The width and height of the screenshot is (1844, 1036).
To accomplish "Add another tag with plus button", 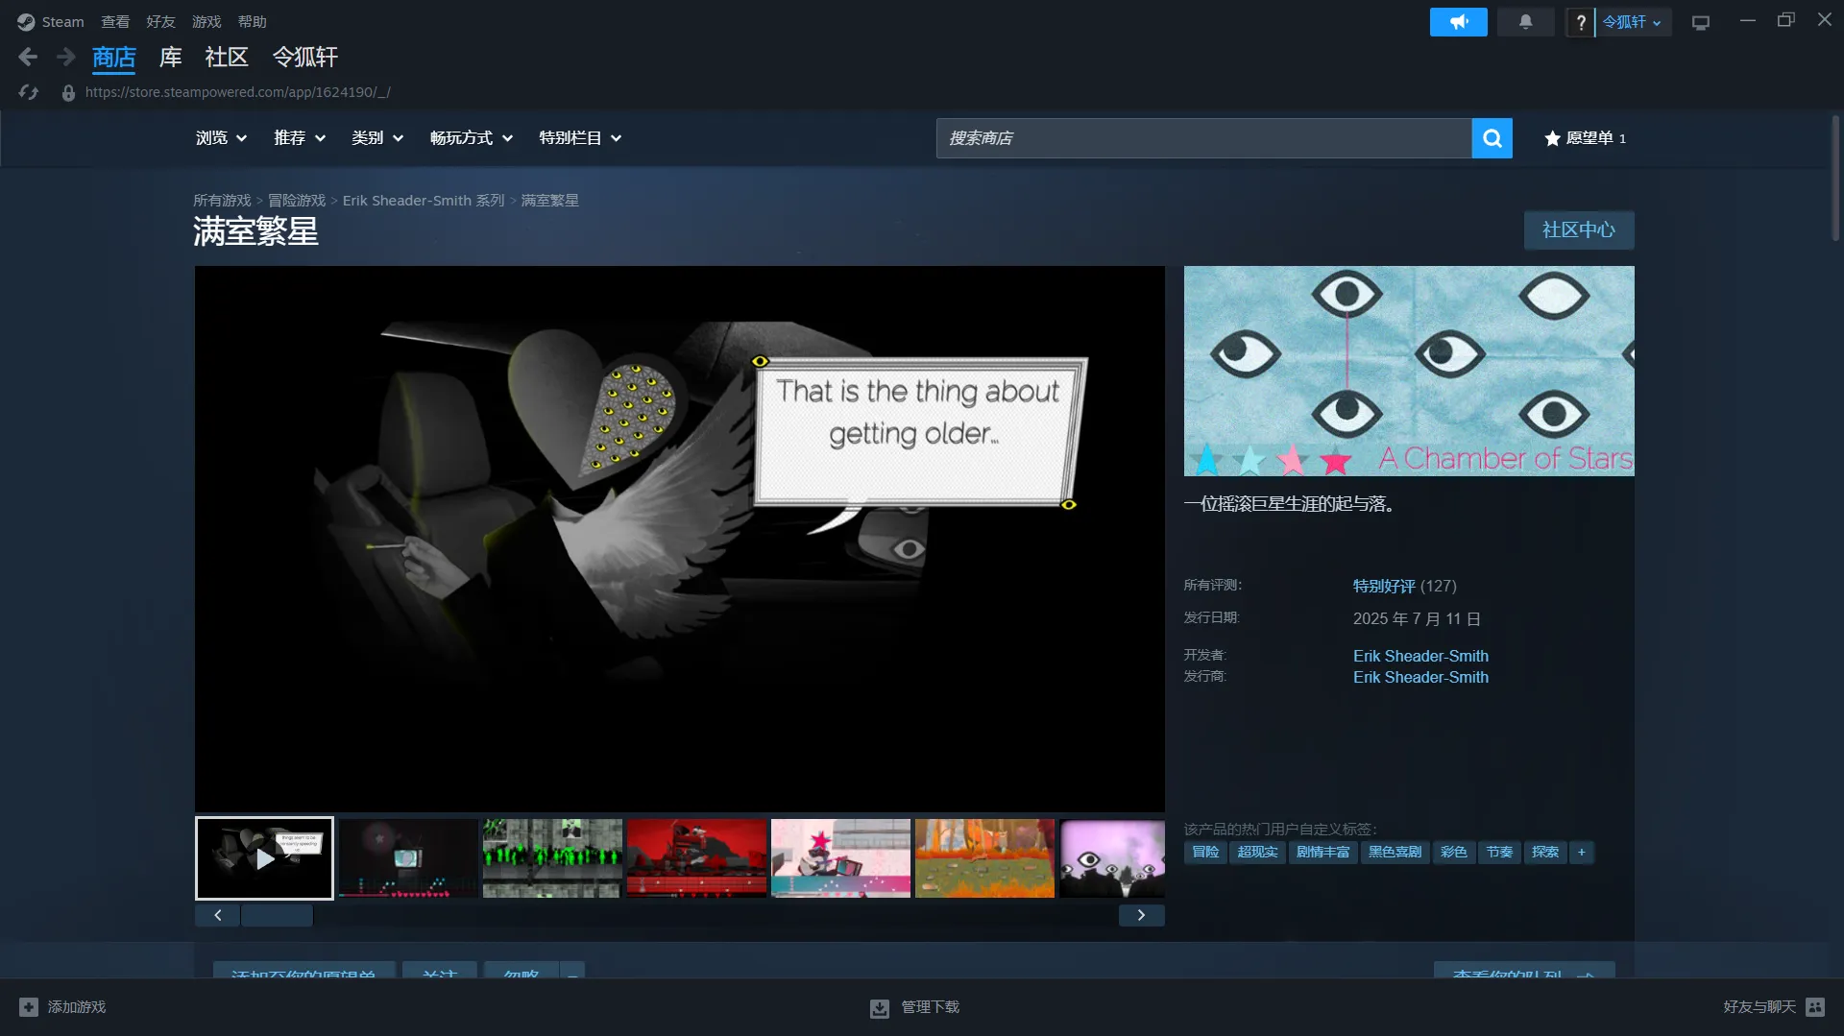I will click(1581, 853).
